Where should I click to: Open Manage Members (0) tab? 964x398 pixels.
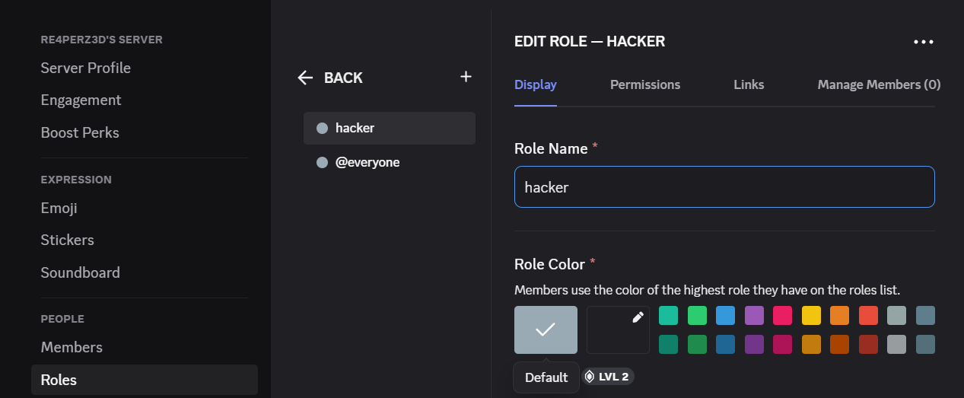tap(879, 84)
